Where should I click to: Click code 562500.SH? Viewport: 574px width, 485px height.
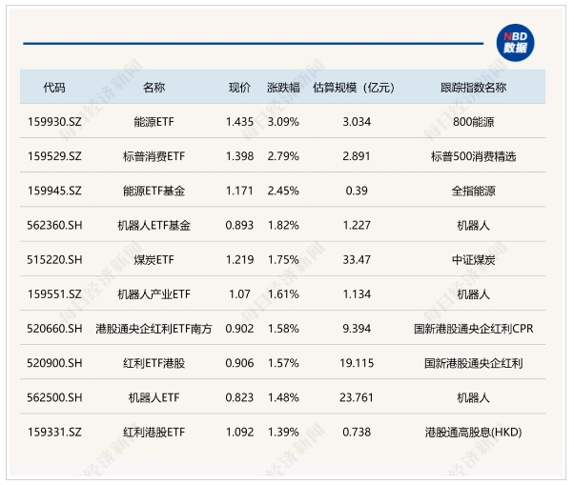pyautogui.click(x=54, y=397)
